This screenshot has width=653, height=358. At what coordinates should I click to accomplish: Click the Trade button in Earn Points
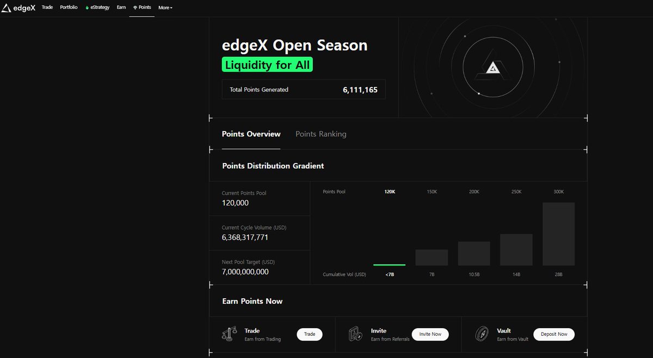(x=310, y=334)
